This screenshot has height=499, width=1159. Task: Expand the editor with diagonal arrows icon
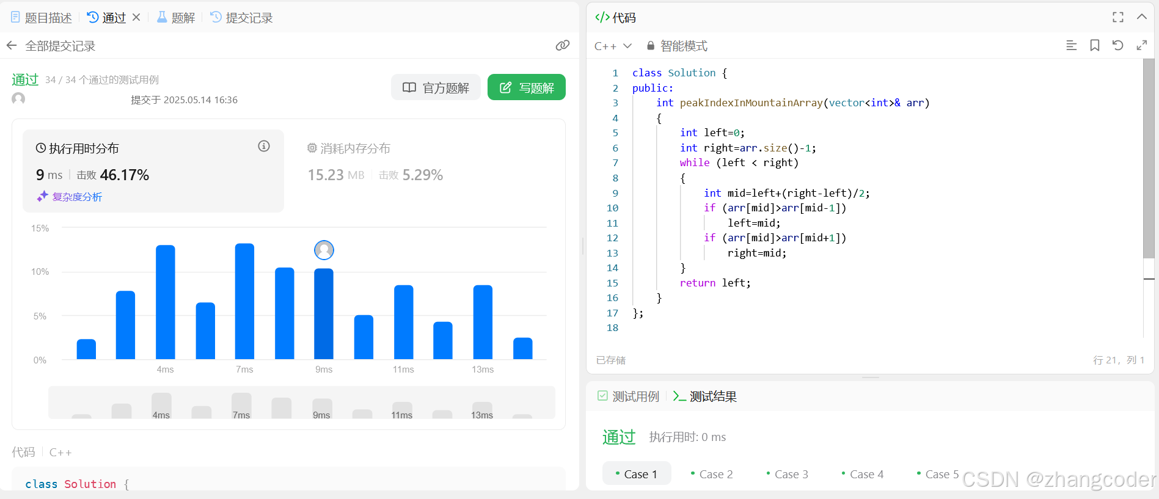click(x=1141, y=45)
